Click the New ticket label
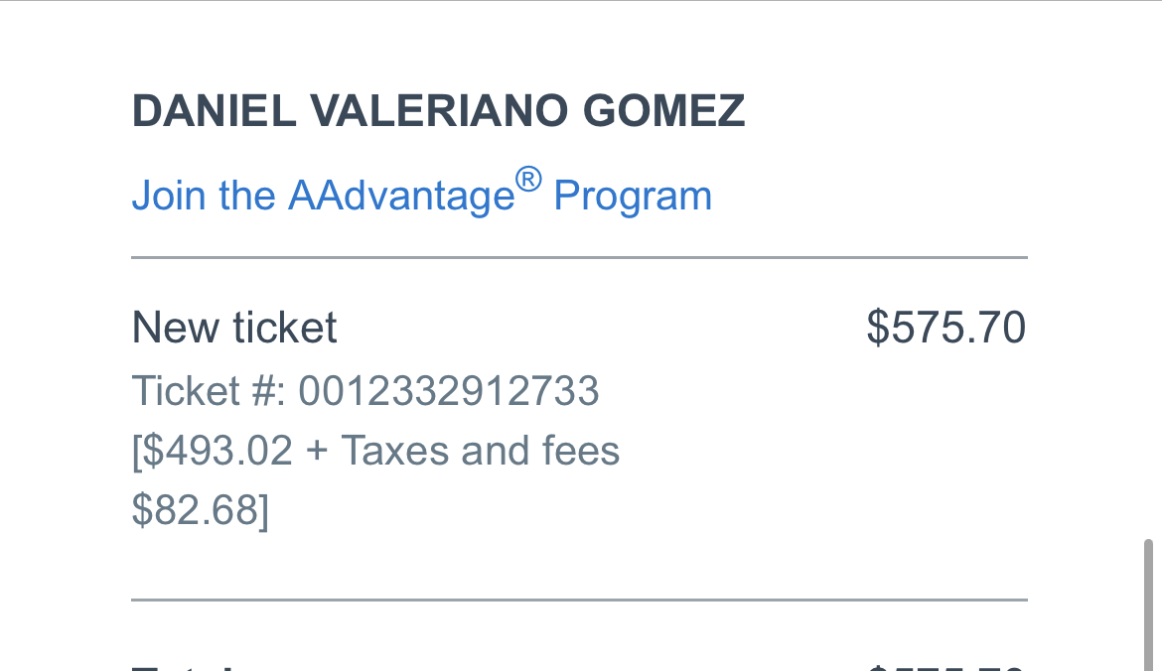 pos(234,328)
